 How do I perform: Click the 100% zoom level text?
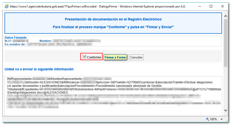pos(213,119)
